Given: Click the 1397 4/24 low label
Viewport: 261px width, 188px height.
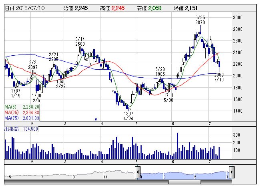Looking at the screenshot, I should [128, 116].
